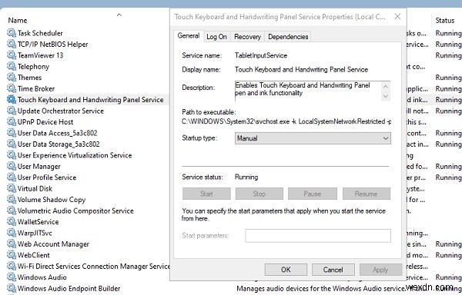The width and height of the screenshot is (462, 295).
Task: Click the Volume Shadow Copy gear icon
Action: click(x=12, y=200)
